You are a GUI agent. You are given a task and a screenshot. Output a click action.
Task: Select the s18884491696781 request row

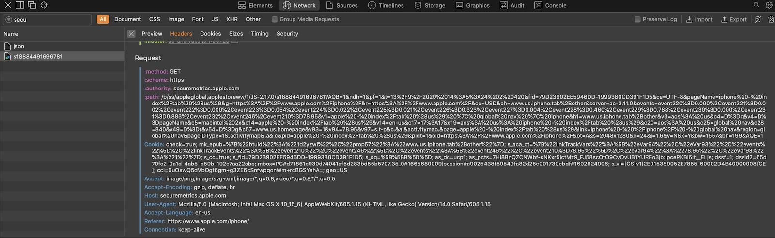62,57
